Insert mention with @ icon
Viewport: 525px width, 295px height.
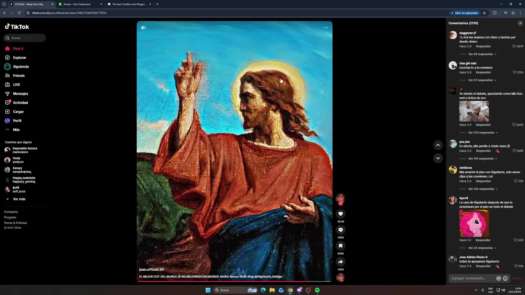[499, 279]
